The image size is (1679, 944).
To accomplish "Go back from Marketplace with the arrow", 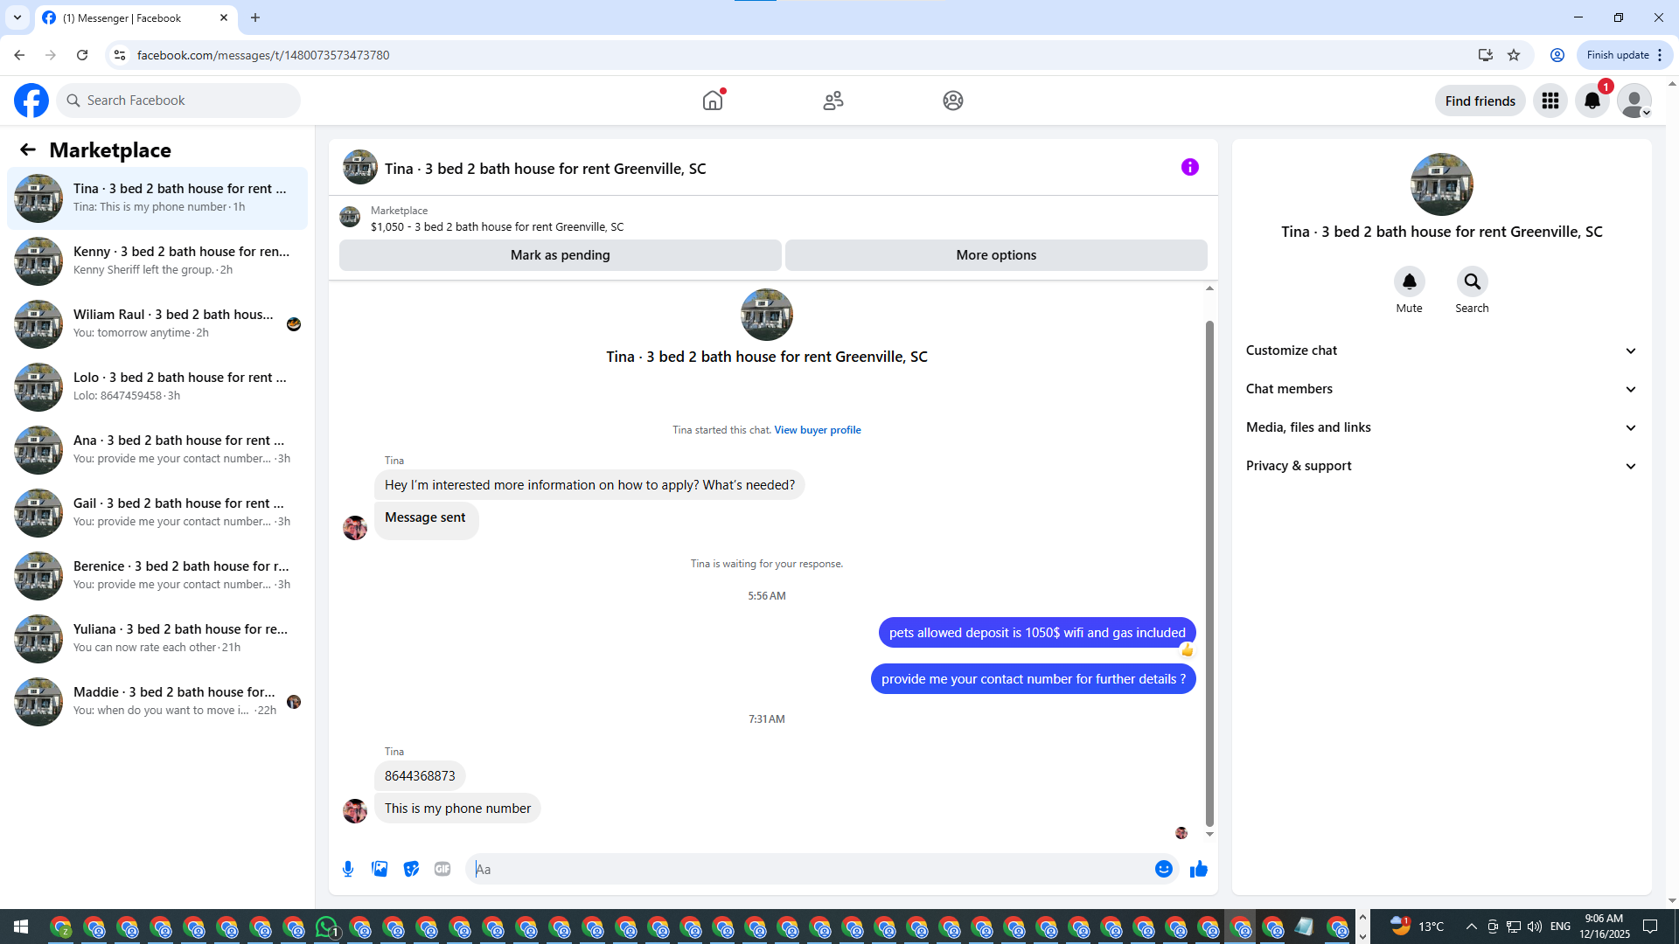I will click(28, 149).
